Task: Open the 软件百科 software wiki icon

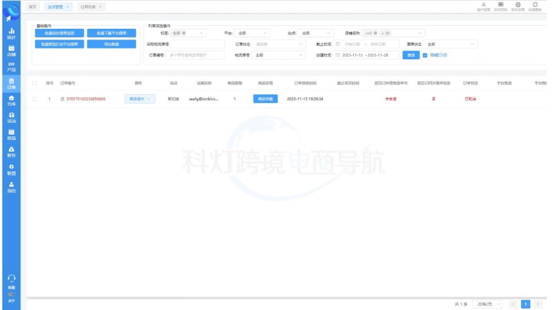Action: [501, 6]
